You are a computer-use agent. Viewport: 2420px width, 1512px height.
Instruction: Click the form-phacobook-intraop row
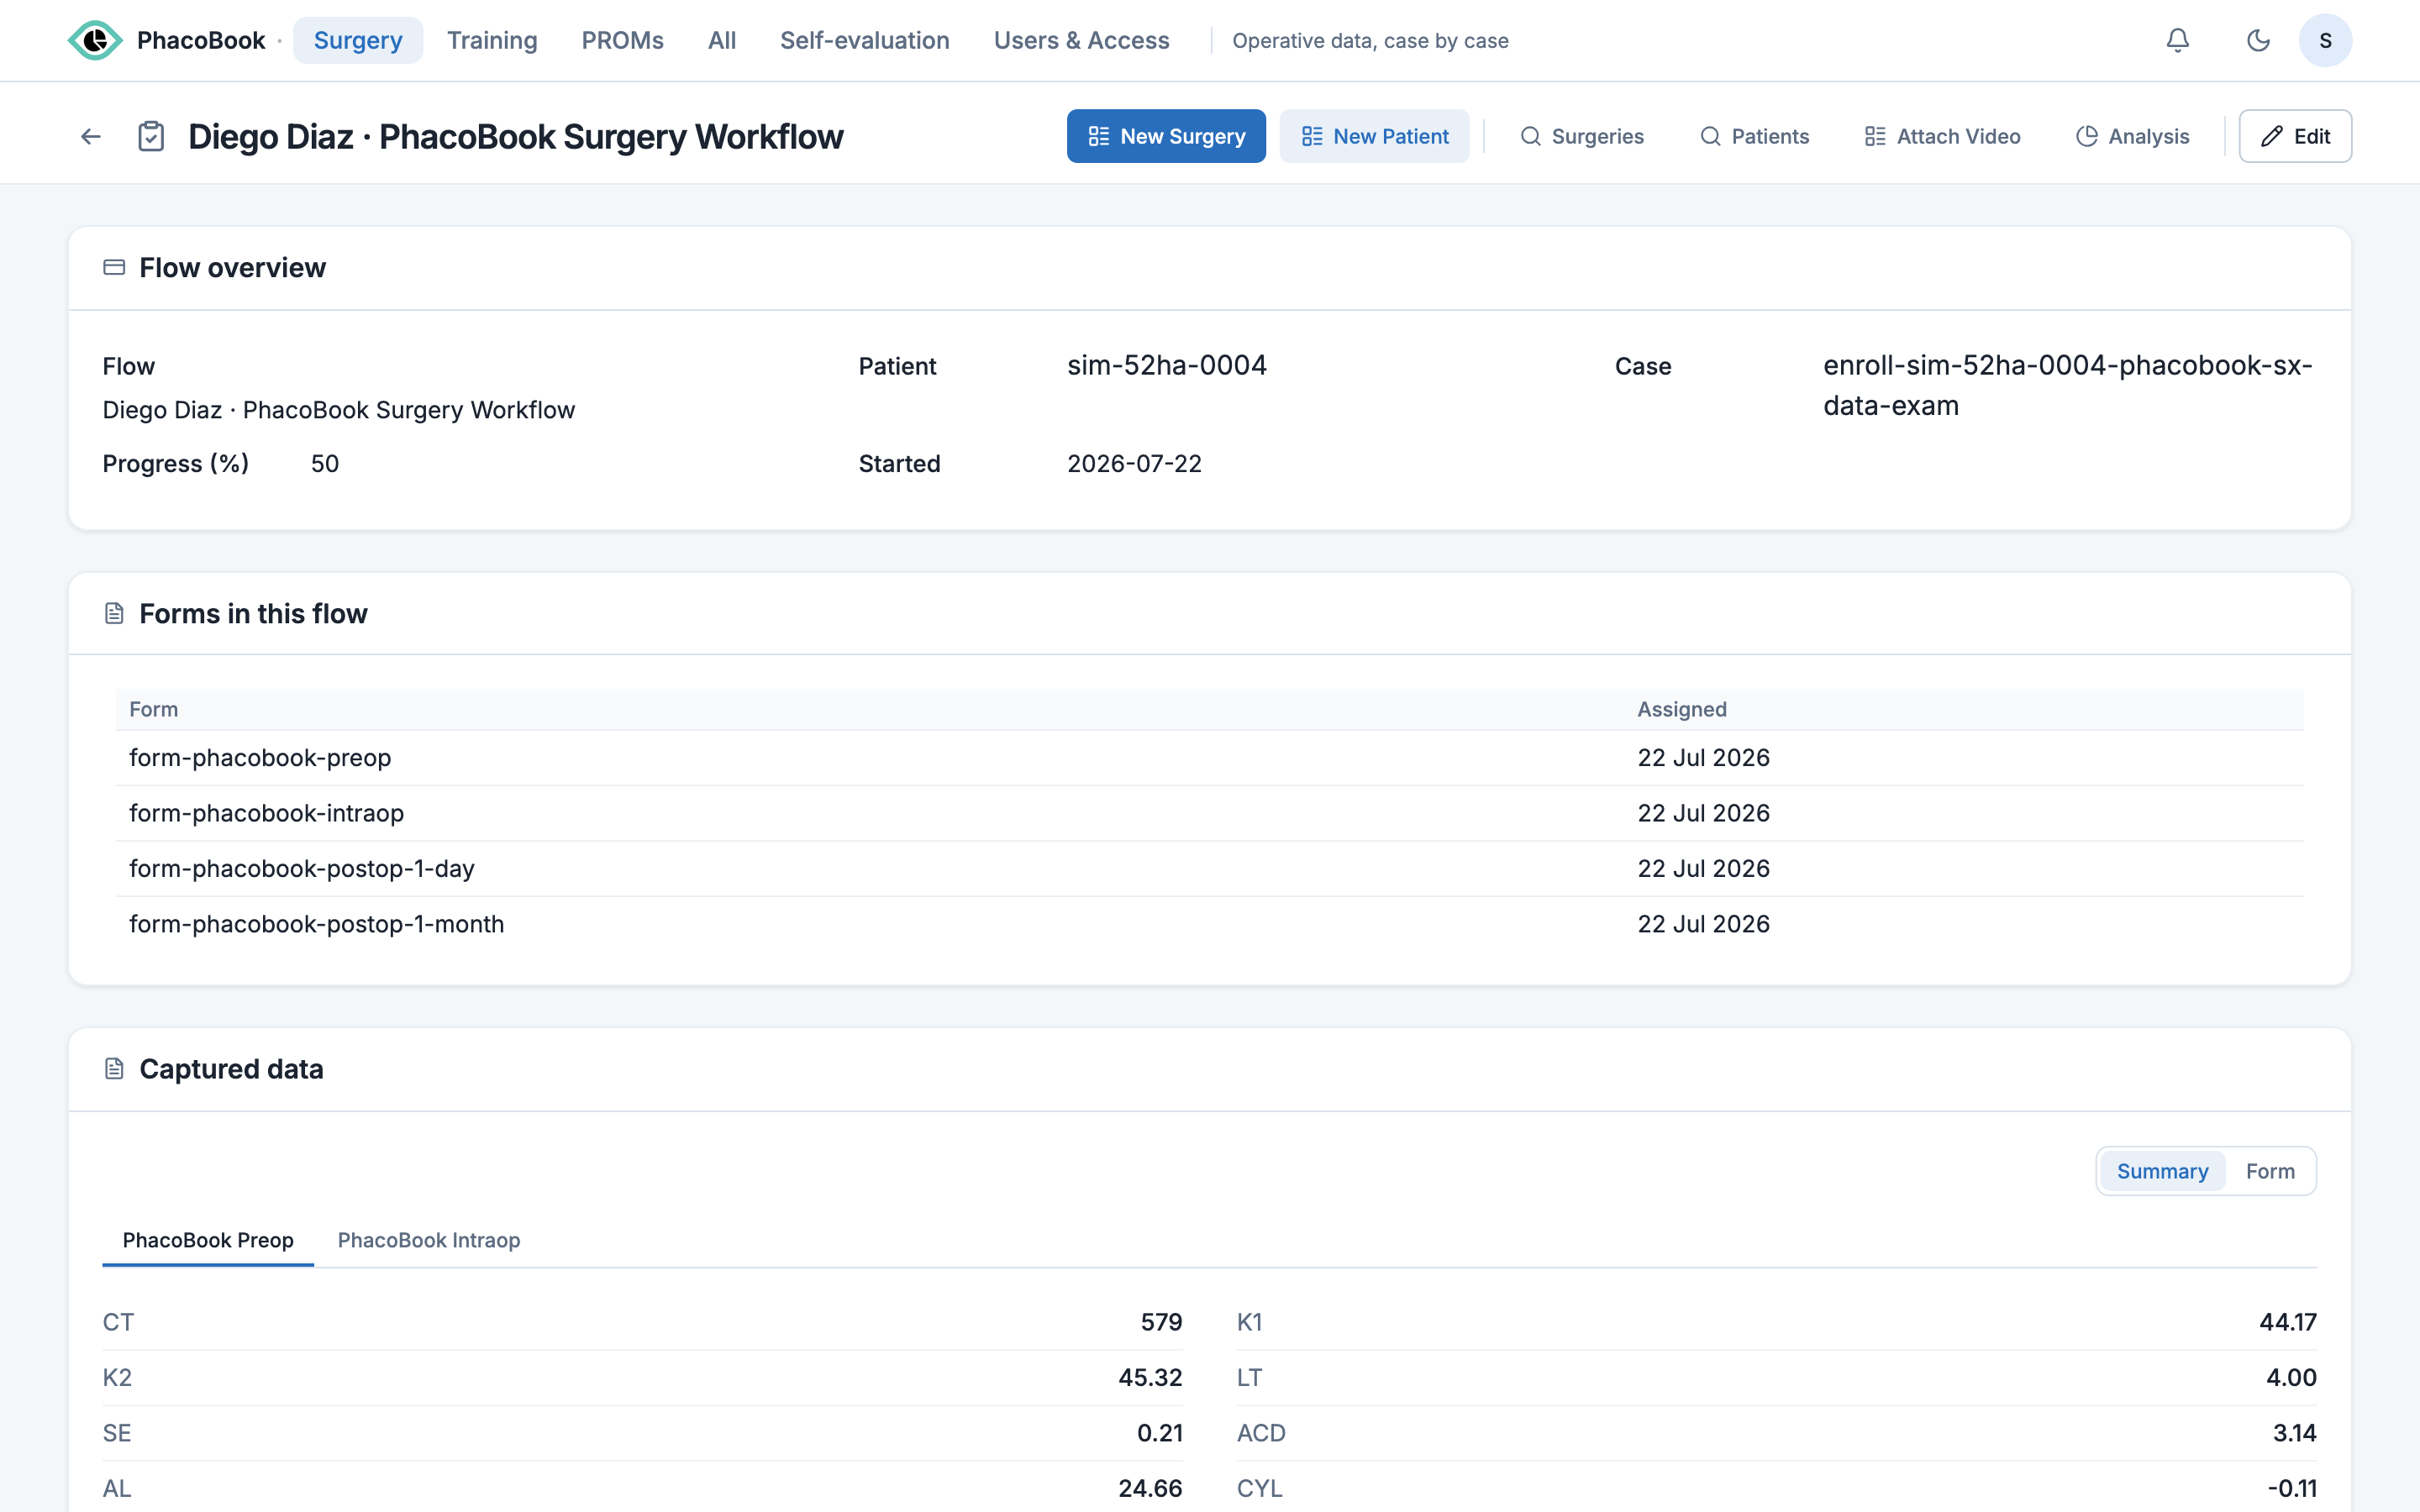pos(1210,813)
